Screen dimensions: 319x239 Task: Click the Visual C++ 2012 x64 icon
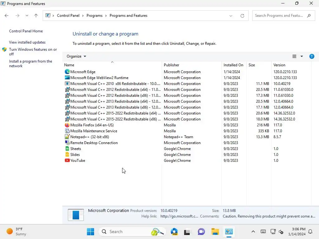[67, 89]
